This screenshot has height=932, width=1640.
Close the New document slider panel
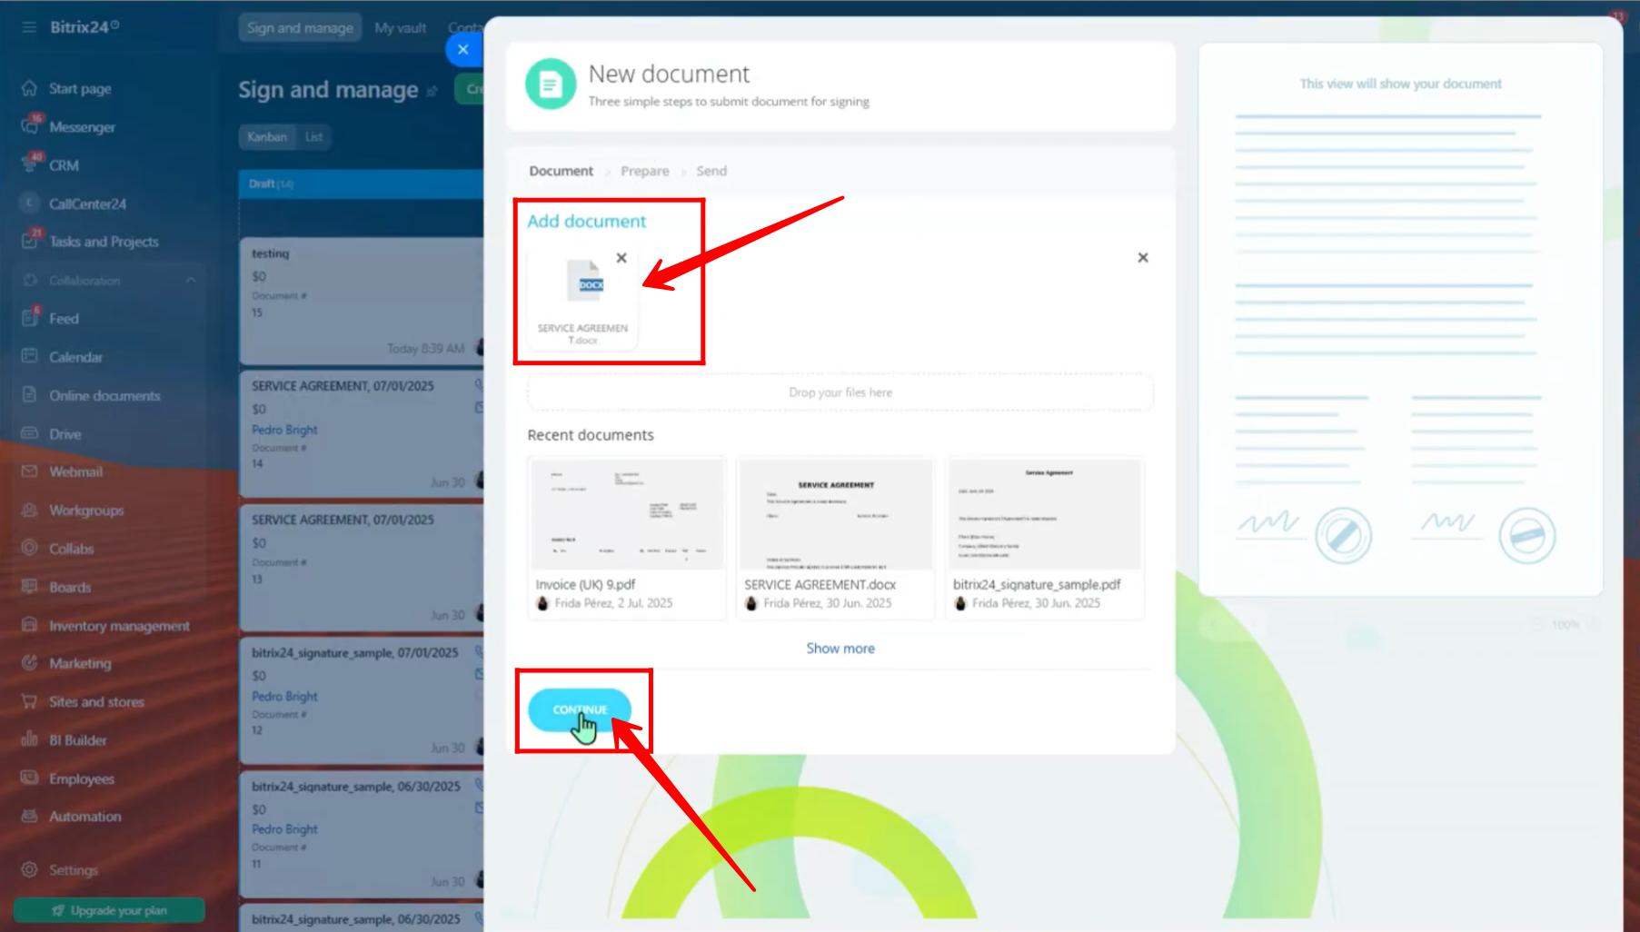click(x=463, y=49)
